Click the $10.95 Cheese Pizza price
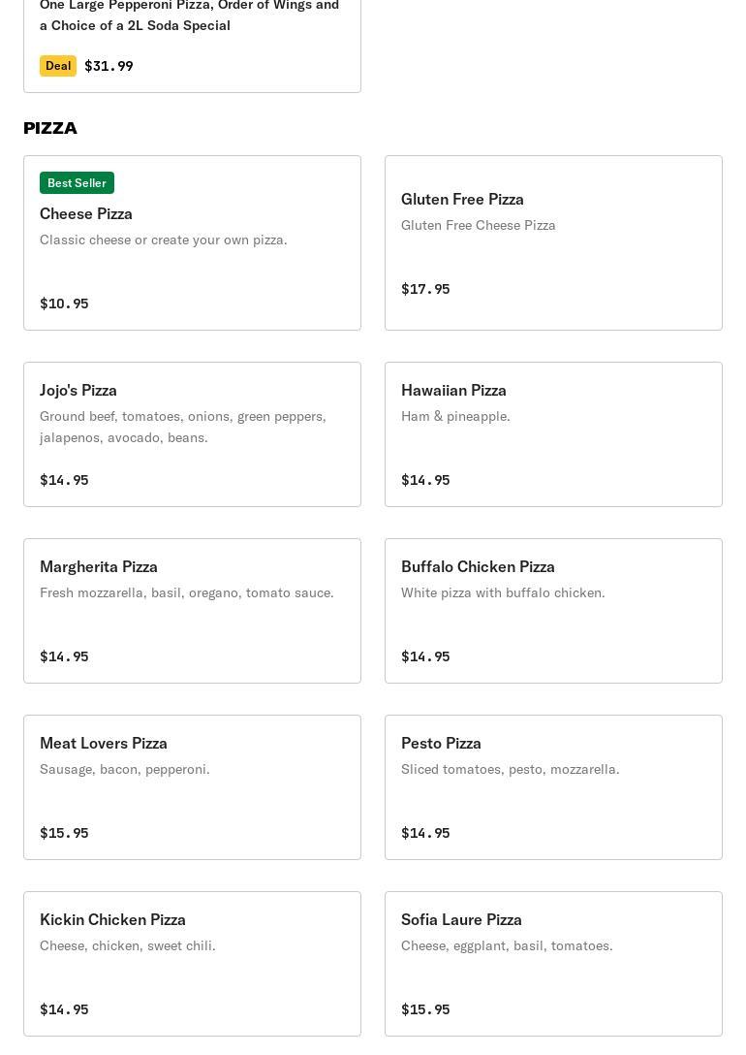This screenshot has height=1055, width=746. (64, 304)
